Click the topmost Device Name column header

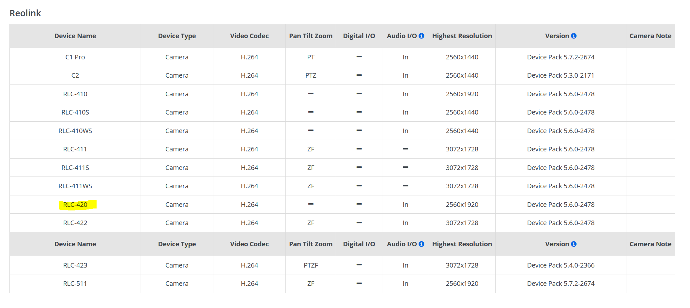(75, 36)
